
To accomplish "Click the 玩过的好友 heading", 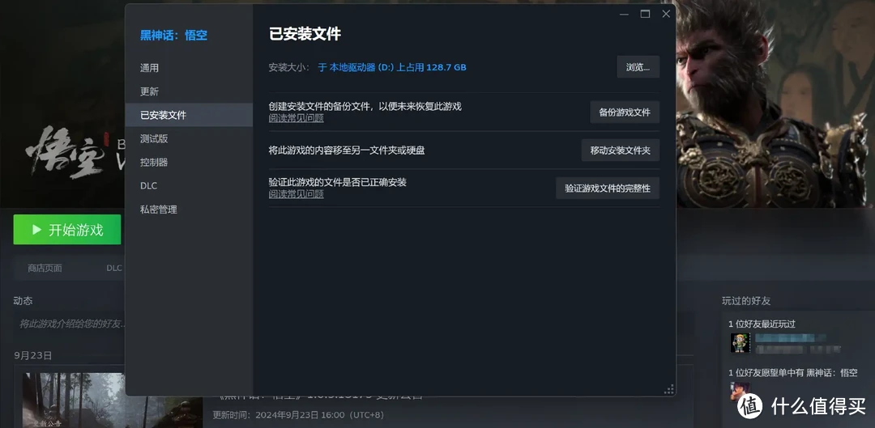I will click(x=746, y=301).
